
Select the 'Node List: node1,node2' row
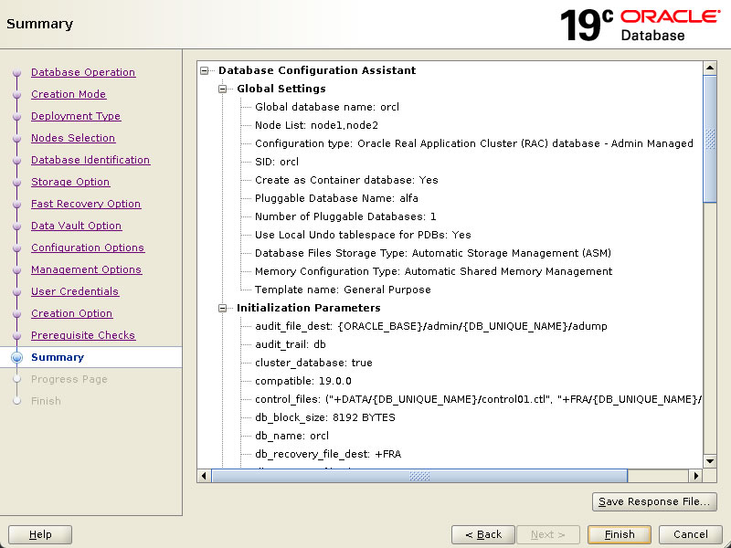[x=316, y=125]
